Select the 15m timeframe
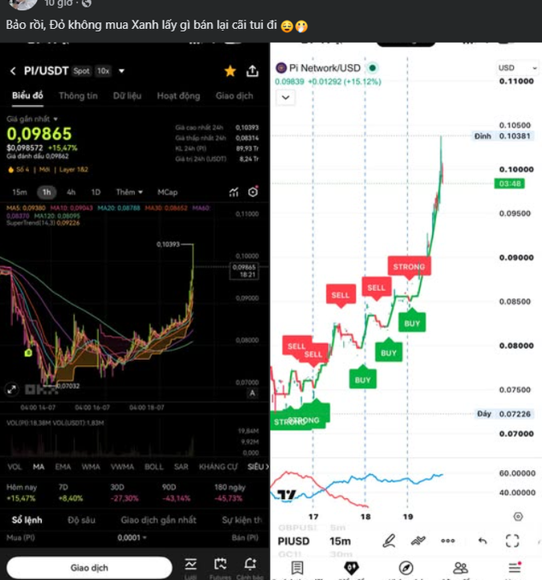Screen dimensions: 542x580 click(x=20, y=193)
